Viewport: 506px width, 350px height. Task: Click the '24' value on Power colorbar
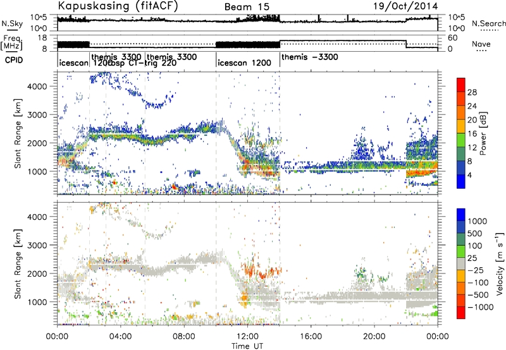pos(472,106)
